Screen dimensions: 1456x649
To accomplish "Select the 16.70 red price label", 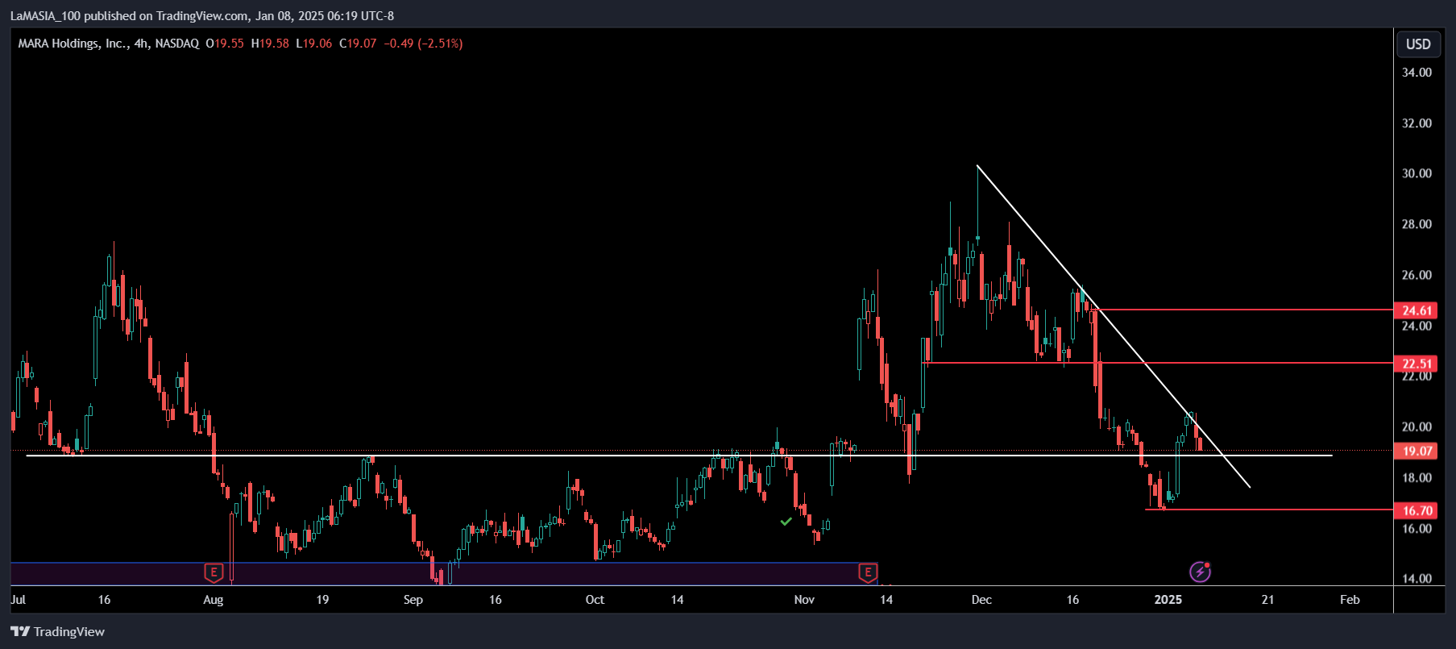I will click(1417, 510).
